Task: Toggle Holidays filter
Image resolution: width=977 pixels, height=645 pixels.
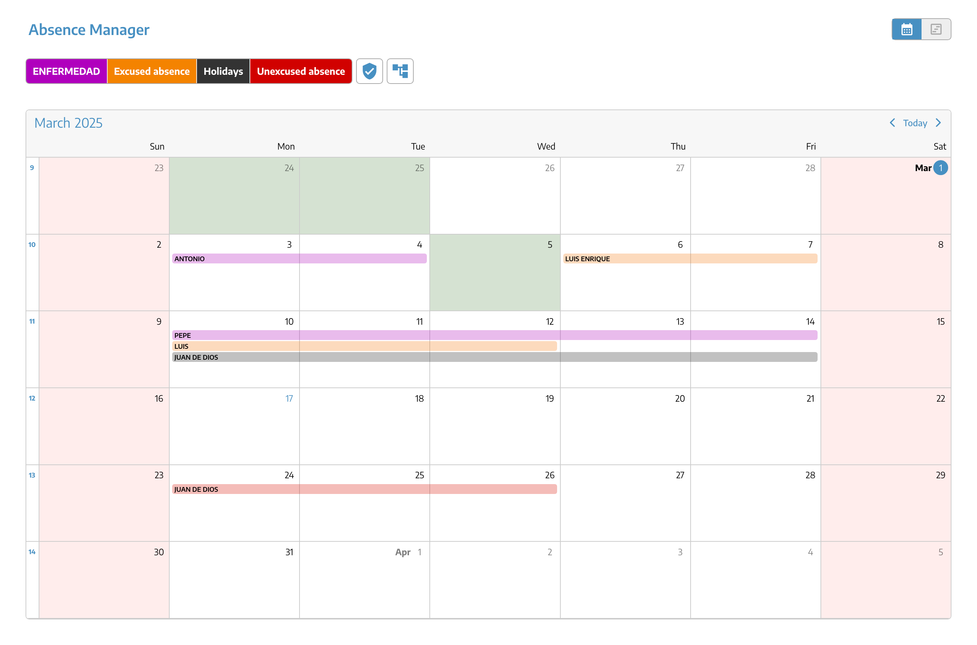Action: 223,71
